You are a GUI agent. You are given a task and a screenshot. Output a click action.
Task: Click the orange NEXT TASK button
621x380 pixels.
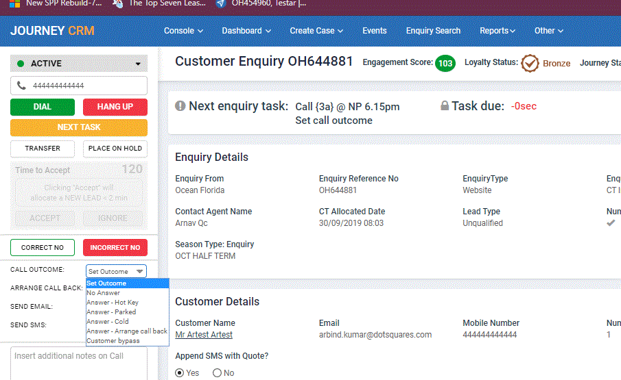(79, 127)
